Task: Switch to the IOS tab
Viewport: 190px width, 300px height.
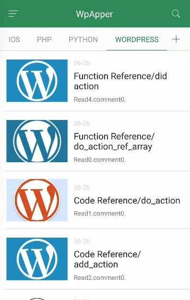Action: click(x=14, y=40)
